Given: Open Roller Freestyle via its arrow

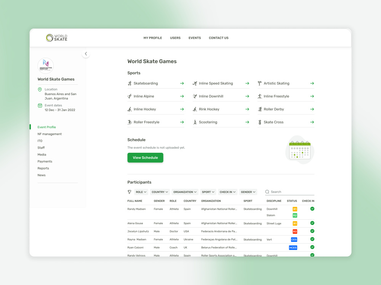Looking at the screenshot, I should click(182, 122).
